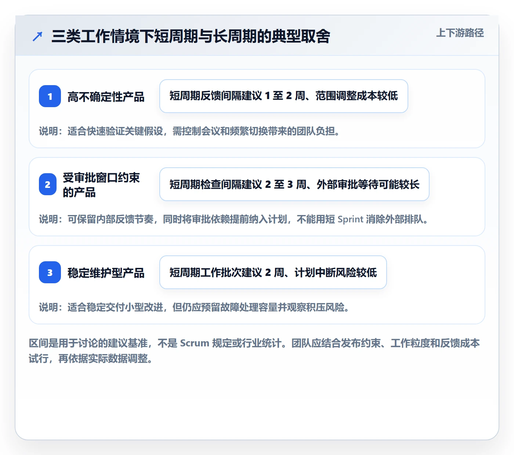Click the 短周期反馈间隔建议 1 至 2 周 box
The width and height of the screenshot is (514, 455).
(284, 96)
